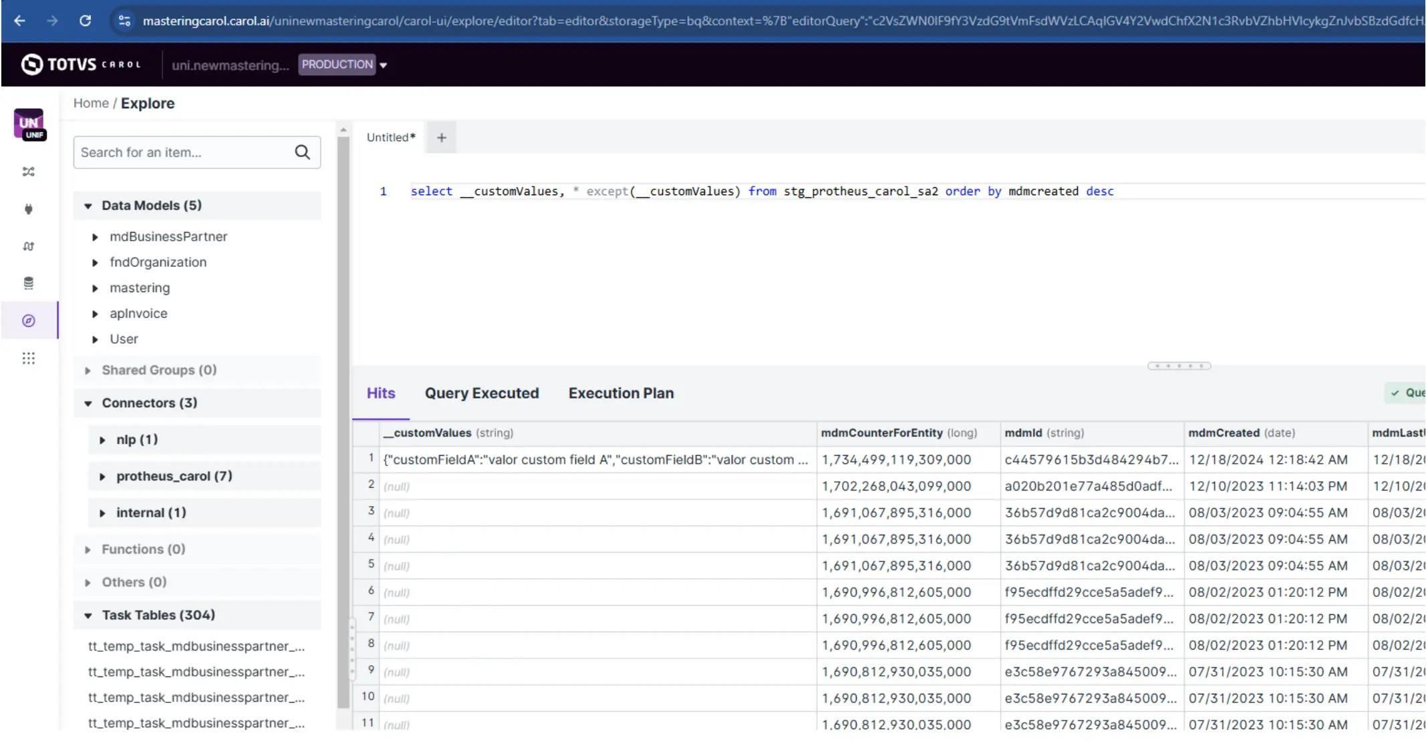Open PRODUCTION environment dropdown
1426x750 pixels.
click(x=343, y=64)
